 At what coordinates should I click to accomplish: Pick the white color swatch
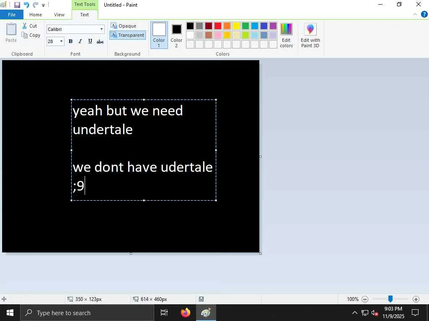pyautogui.click(x=190, y=35)
